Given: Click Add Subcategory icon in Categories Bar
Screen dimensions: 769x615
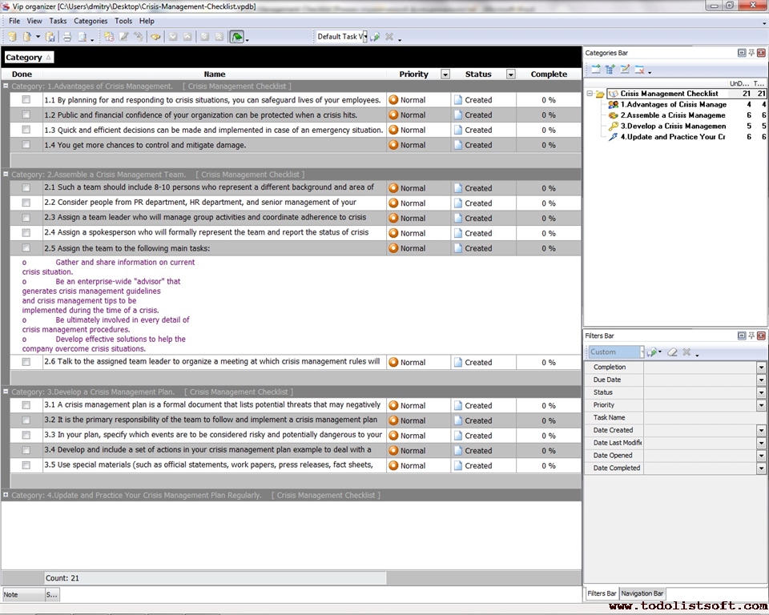Looking at the screenshot, I should 610,70.
